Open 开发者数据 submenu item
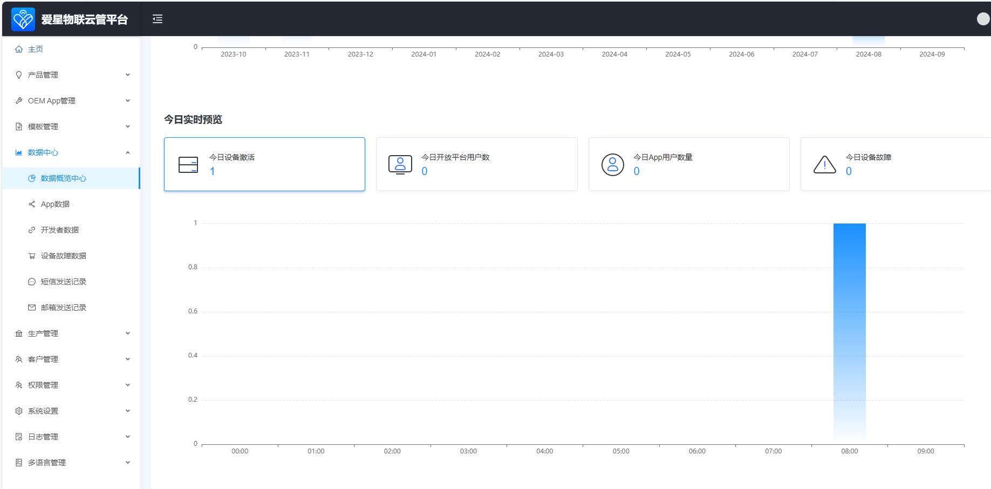 pyautogui.click(x=71, y=230)
